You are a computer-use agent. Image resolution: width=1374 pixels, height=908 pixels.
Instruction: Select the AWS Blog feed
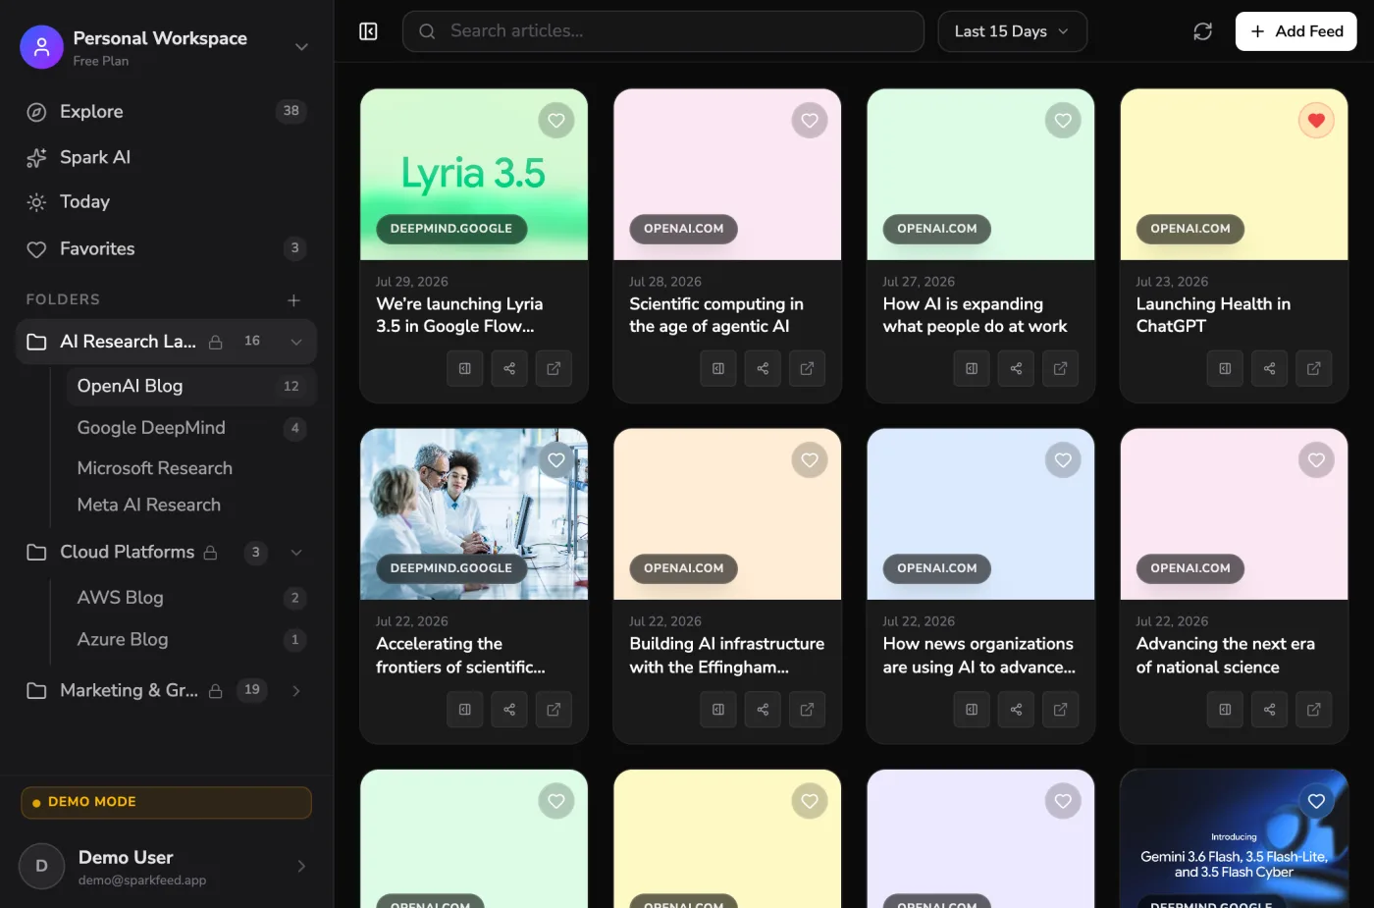pos(191,598)
